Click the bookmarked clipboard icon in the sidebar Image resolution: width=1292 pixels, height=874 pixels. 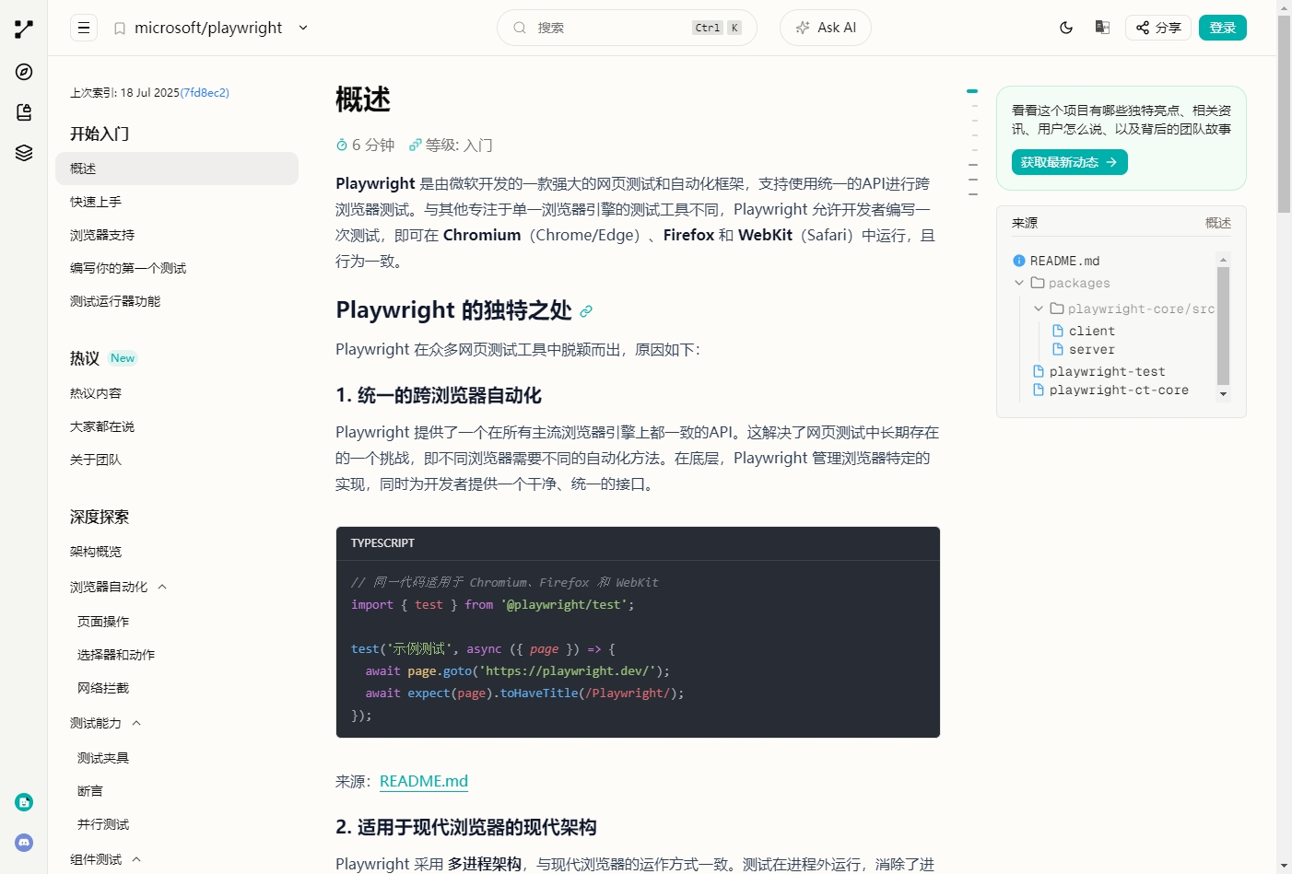pos(24,112)
